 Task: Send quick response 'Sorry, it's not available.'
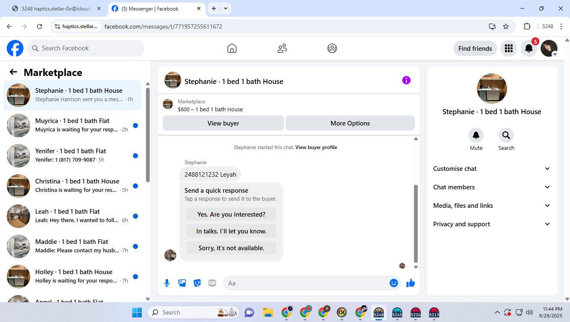pyautogui.click(x=231, y=248)
